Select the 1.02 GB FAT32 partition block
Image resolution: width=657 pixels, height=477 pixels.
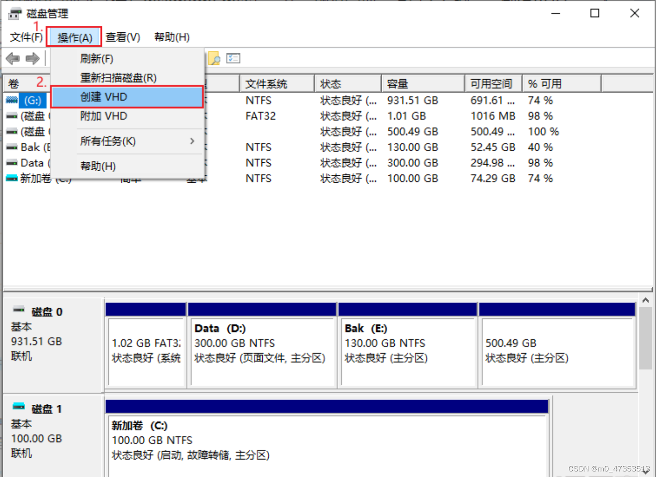click(146, 345)
